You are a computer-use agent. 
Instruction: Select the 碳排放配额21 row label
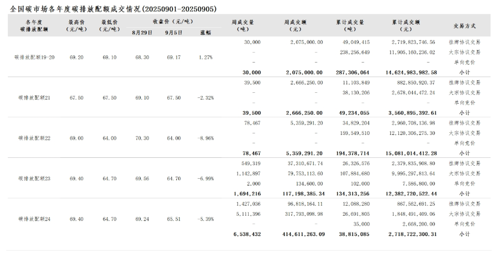[x=34, y=97]
